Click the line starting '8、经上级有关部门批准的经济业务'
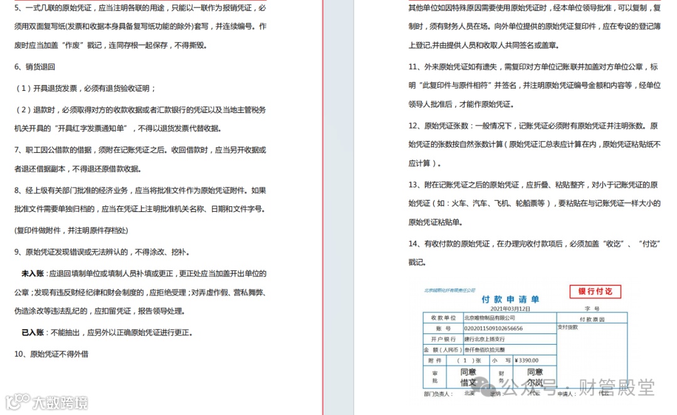The width and height of the screenshot is (677, 415). point(140,191)
